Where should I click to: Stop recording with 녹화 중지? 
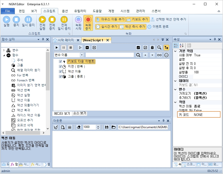point(88,23)
